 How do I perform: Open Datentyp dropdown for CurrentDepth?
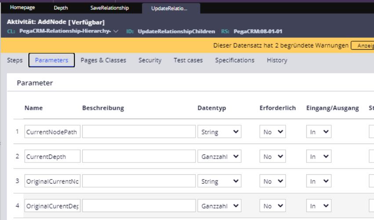(x=219, y=156)
